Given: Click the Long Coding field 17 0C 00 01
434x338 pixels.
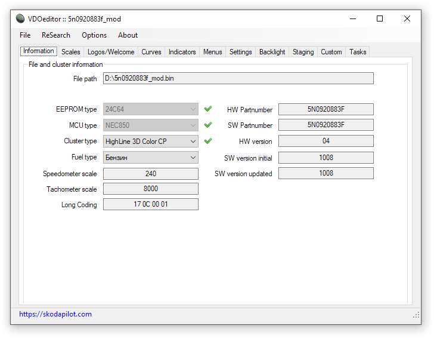Looking at the screenshot, I should tap(151, 204).
